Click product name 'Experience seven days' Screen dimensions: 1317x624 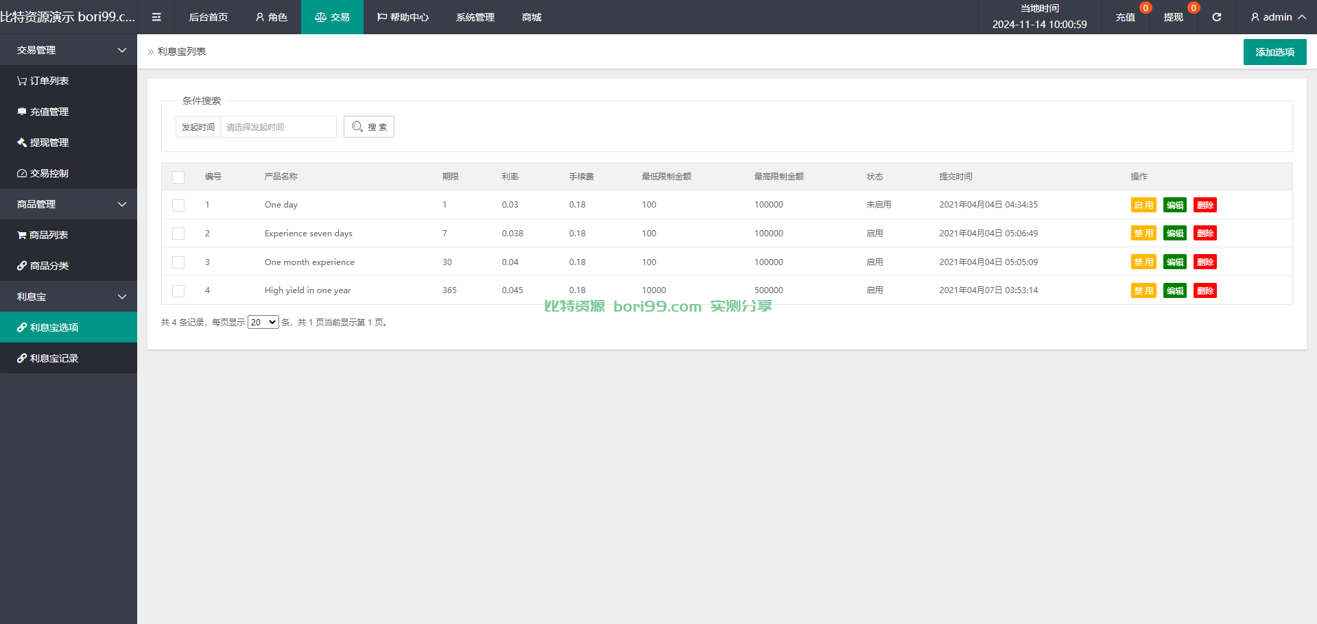point(309,234)
